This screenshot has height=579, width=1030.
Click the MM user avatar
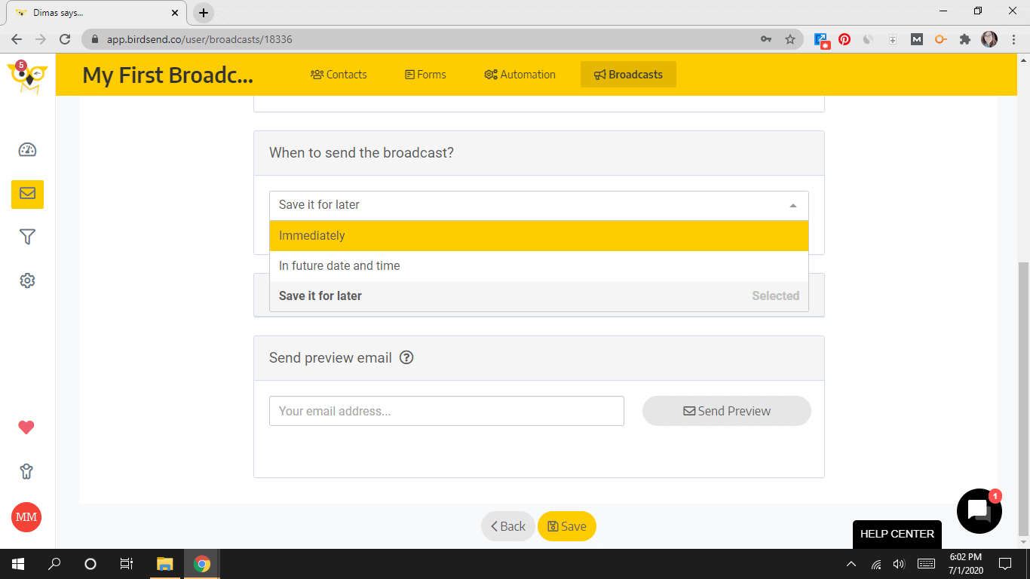pyautogui.click(x=26, y=517)
